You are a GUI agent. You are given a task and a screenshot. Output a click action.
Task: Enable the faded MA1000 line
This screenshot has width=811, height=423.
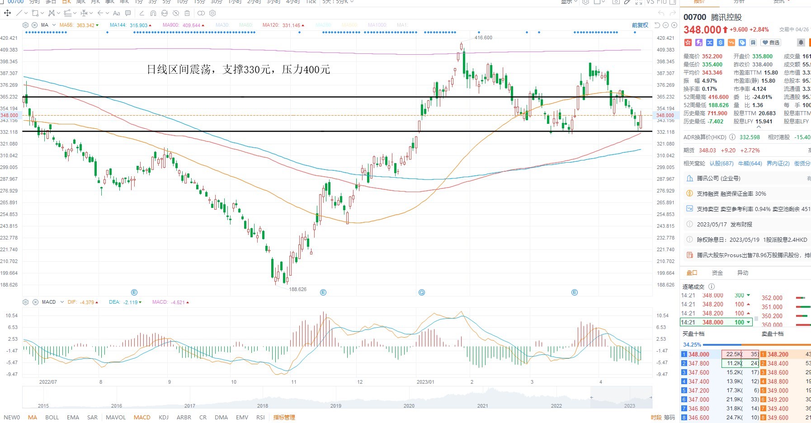click(377, 25)
